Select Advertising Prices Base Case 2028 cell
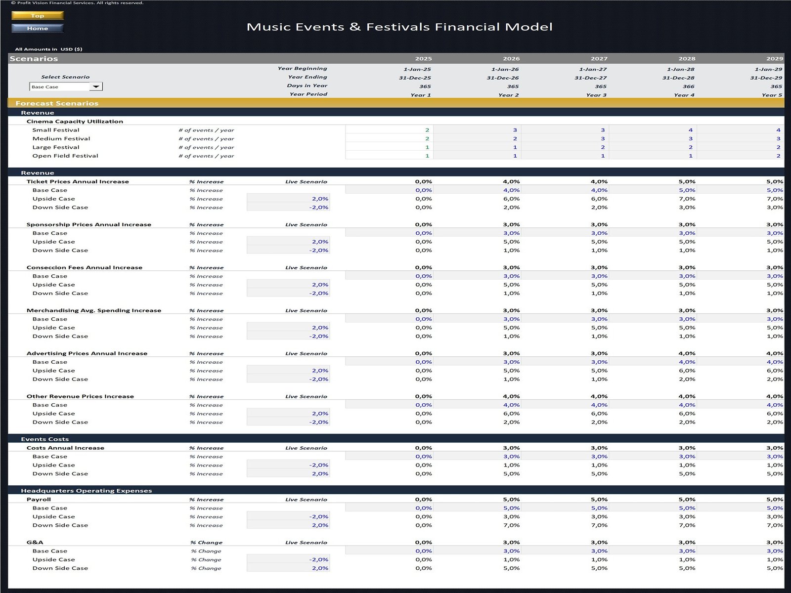Viewport: 791px width, 593px height. point(653,362)
